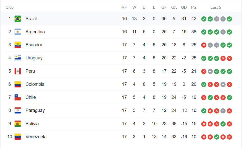Click the Venezuela flag icon
242x148 pixels.
(x=18, y=137)
